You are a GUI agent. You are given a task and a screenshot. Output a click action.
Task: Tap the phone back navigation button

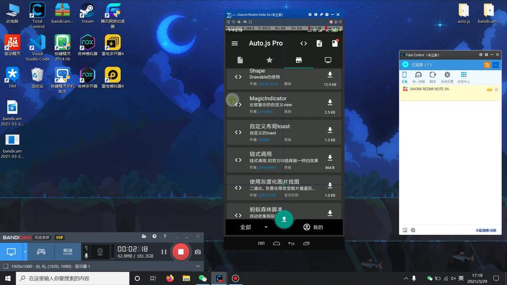point(291,243)
